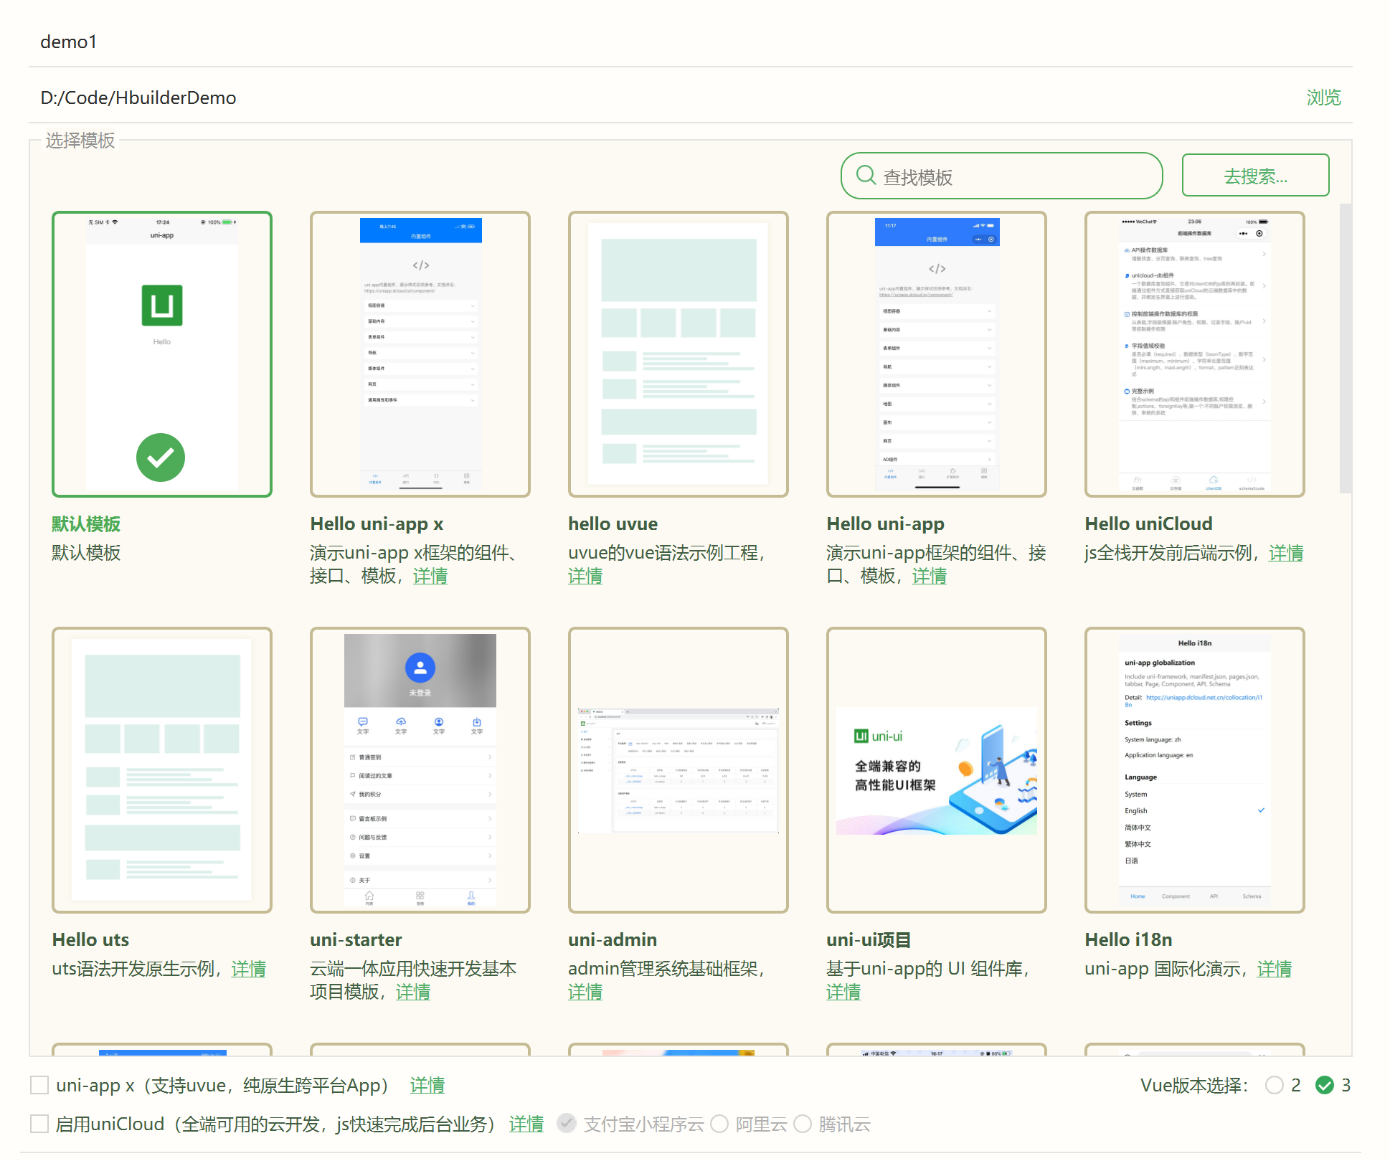1390x1161 pixels.
Task: Open 详情 link for uni-ui项目
Action: [x=843, y=992]
